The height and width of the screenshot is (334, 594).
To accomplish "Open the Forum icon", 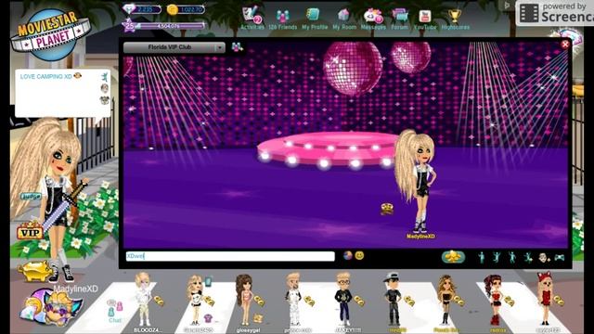I will pyautogui.click(x=399, y=19).
